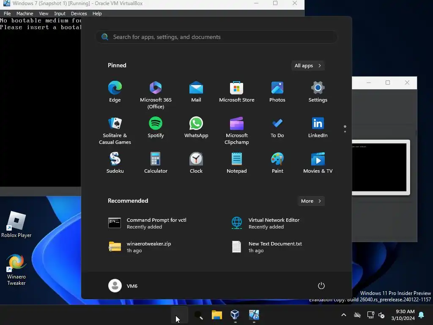
Task: Open the Paint app
Action: [x=277, y=163]
